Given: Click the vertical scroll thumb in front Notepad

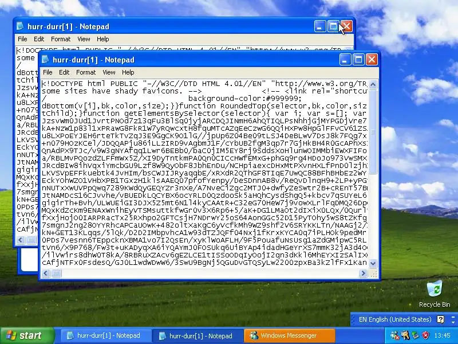Looking at the screenshot, I should tap(373, 131).
